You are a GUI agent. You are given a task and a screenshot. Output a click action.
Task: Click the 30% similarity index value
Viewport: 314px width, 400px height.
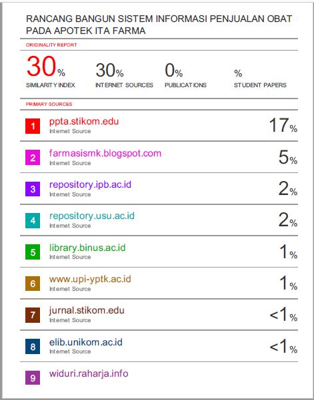[46, 67]
